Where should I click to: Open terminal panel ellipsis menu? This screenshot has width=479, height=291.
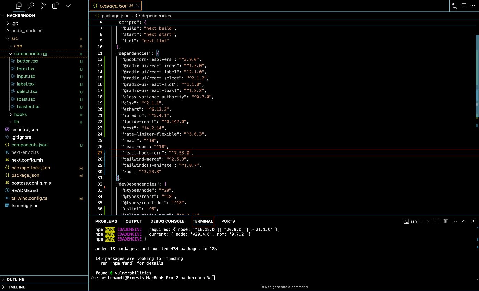coord(454,221)
